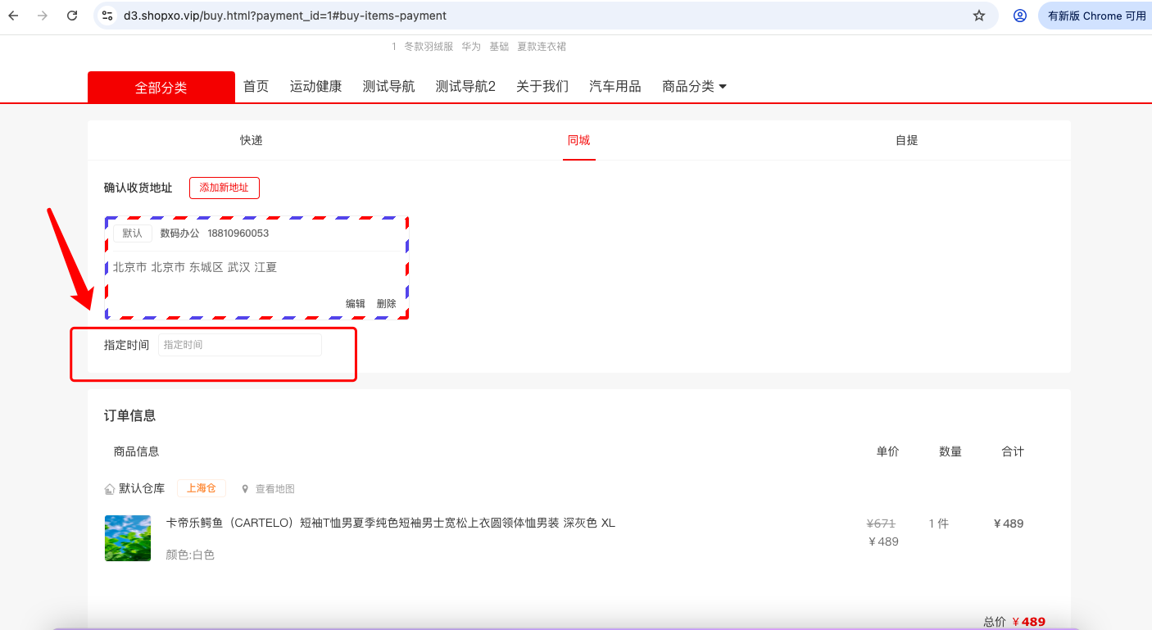The height and width of the screenshot is (630, 1152).
Task: Switch to the 自提 pickup tab
Action: point(907,140)
